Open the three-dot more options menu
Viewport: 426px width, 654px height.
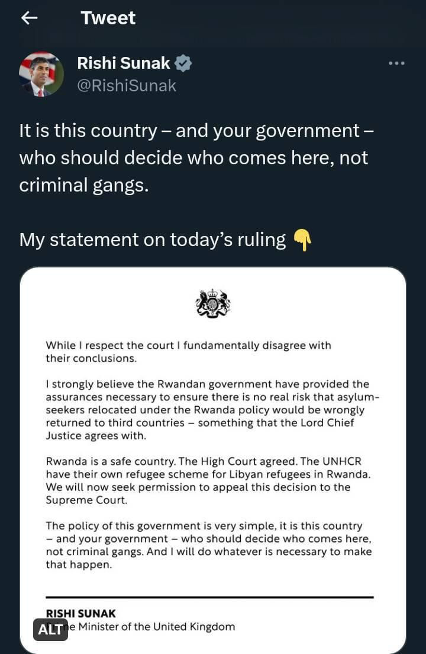396,63
